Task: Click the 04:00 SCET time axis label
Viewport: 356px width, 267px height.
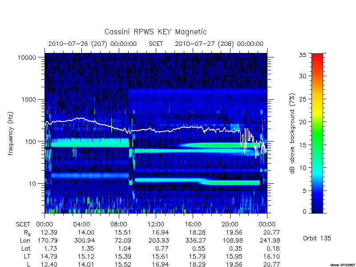Action: [x=82, y=224]
